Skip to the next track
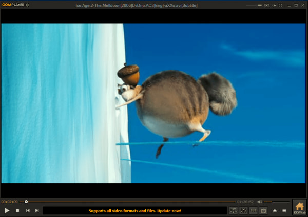Screen dimensions: 308x217 [x=37, y=210]
